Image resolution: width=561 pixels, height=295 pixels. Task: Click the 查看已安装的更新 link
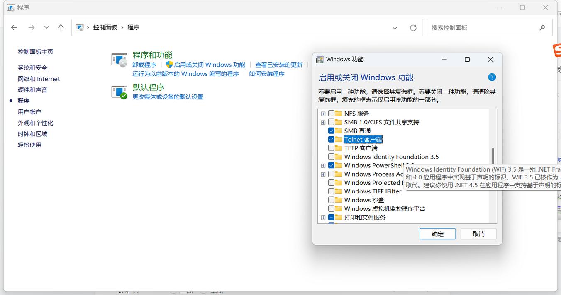[279, 65]
